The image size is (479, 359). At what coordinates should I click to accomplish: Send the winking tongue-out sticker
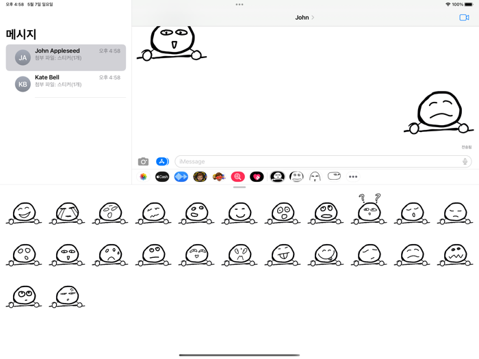coord(283,255)
